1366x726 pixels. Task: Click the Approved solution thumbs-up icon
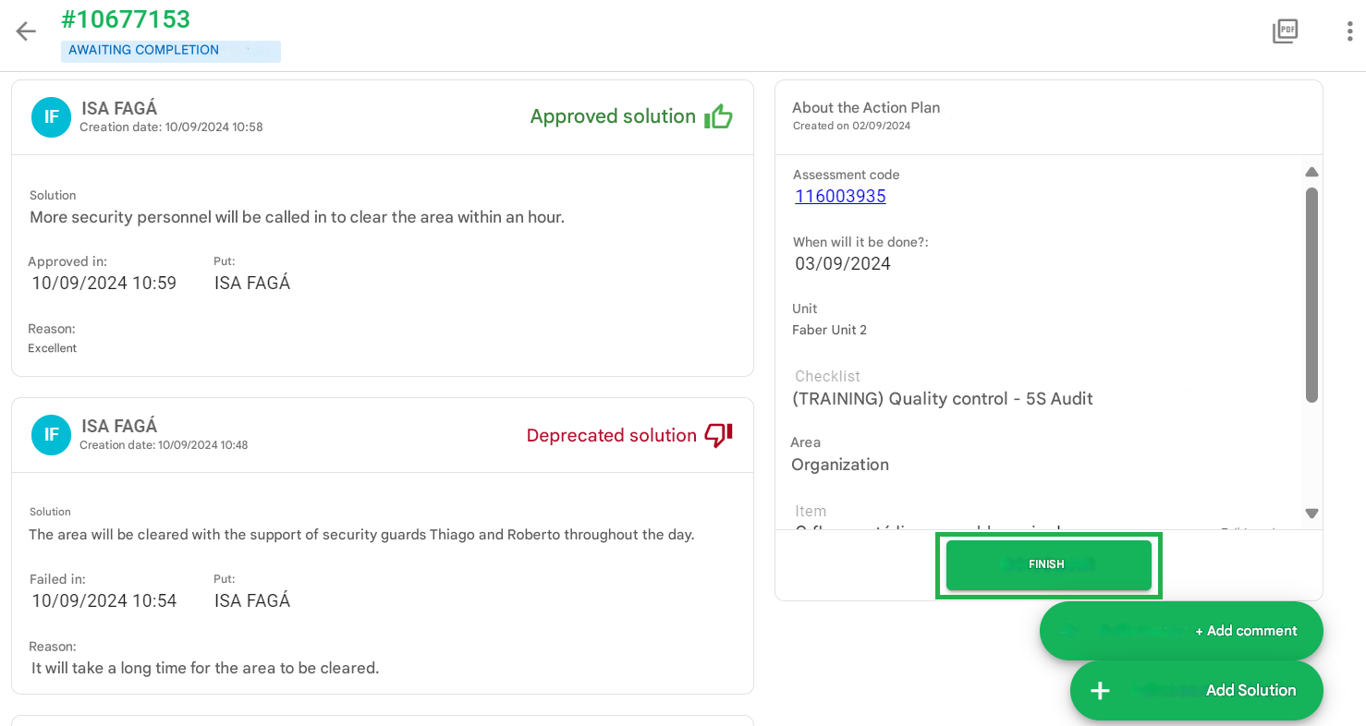tap(718, 116)
